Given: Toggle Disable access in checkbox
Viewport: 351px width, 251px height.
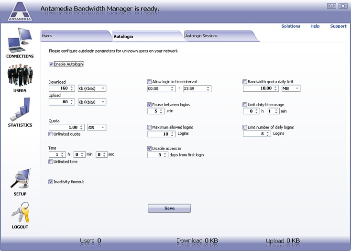Looking at the screenshot, I should coord(149,148).
